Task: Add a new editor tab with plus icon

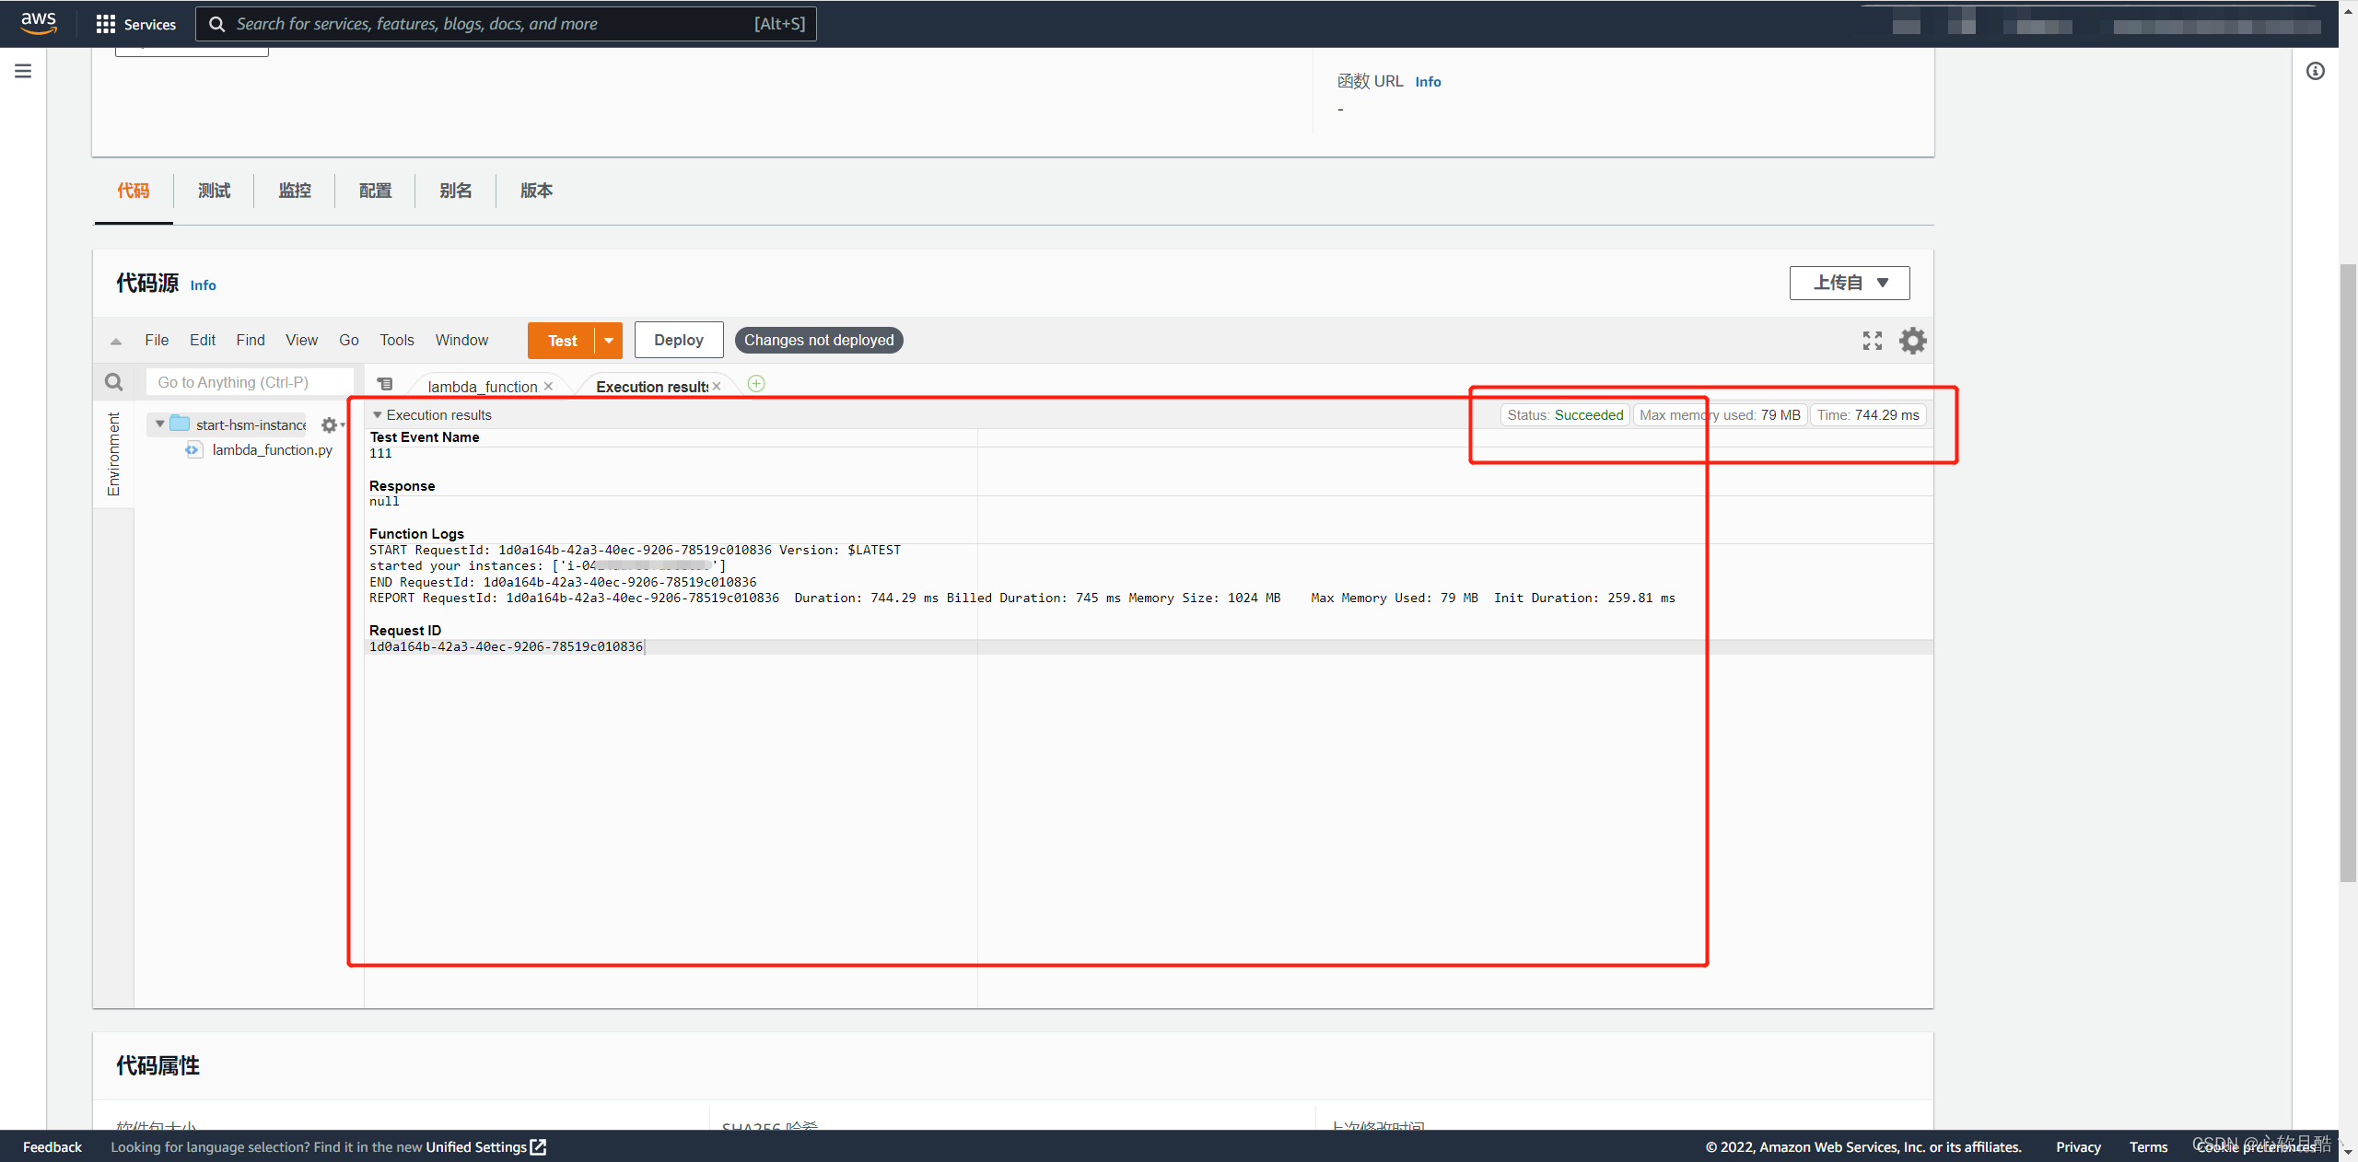Action: coord(756,384)
